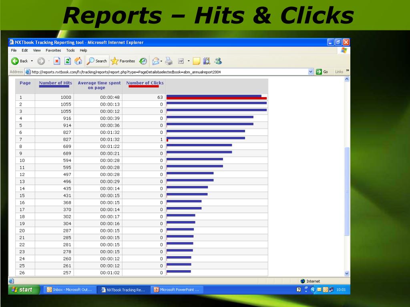Stop page loading with red X icon

pos(57,61)
